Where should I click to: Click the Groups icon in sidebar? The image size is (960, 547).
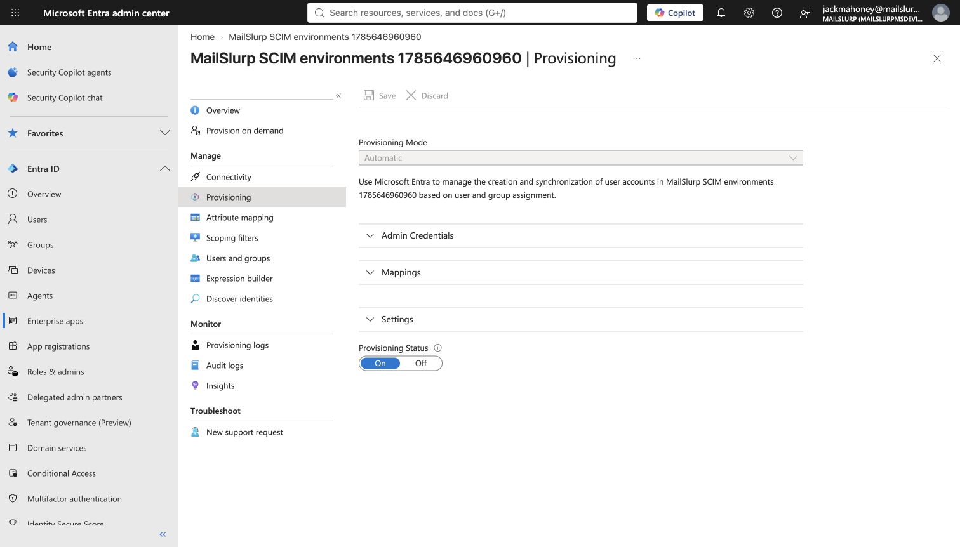click(13, 245)
